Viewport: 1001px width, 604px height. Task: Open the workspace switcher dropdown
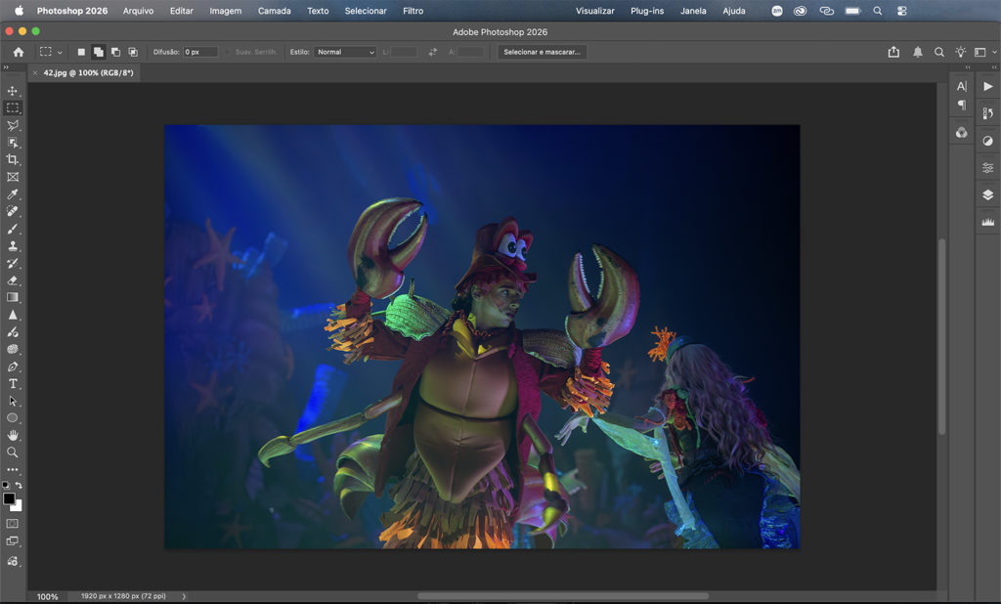click(980, 52)
